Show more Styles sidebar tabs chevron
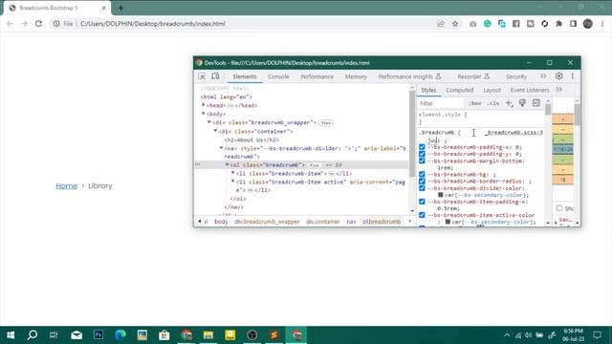 coord(558,90)
